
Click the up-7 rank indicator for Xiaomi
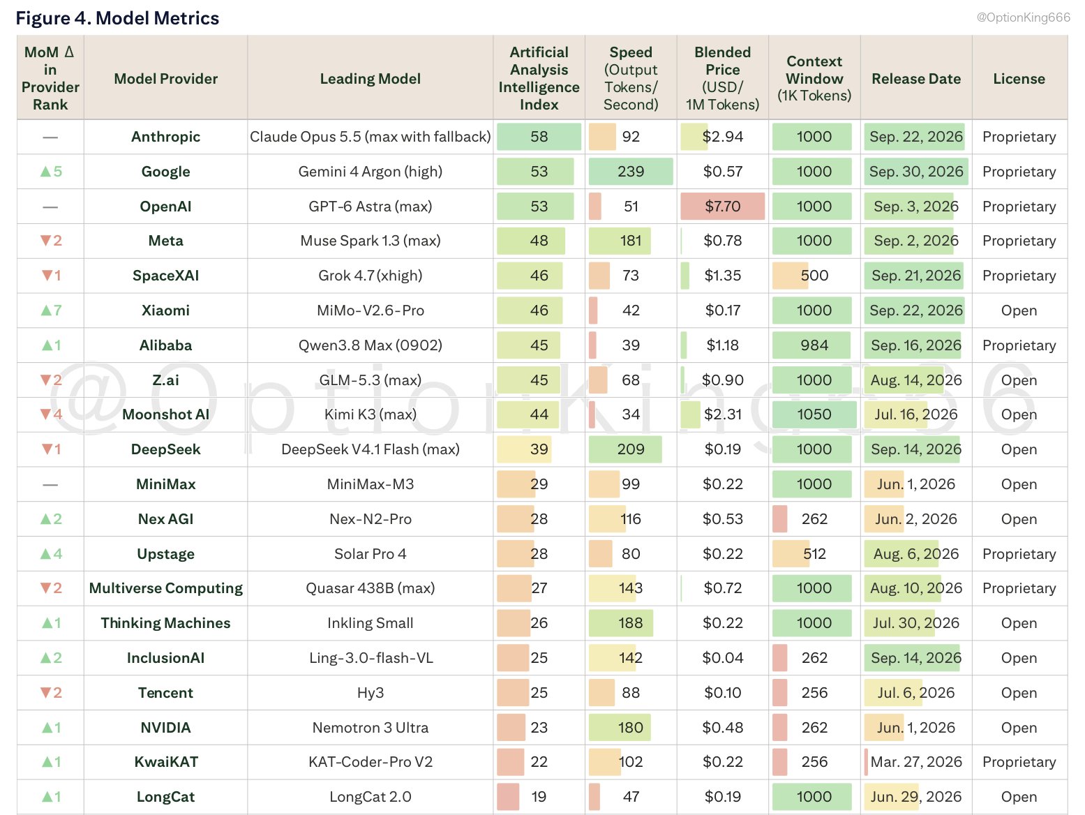click(50, 311)
